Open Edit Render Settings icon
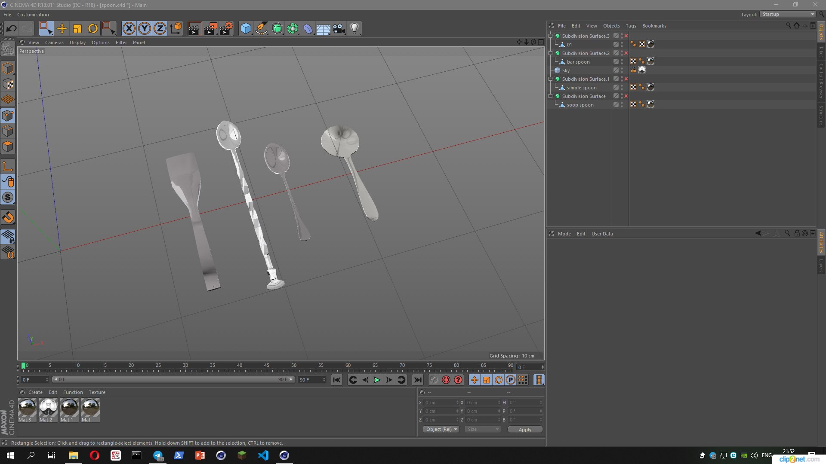 click(226, 29)
